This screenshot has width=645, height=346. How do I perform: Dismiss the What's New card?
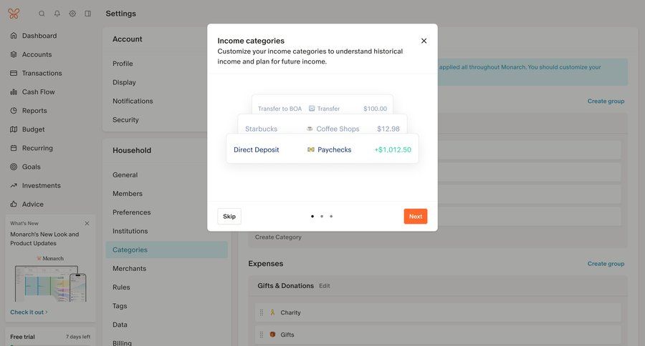pos(87,223)
